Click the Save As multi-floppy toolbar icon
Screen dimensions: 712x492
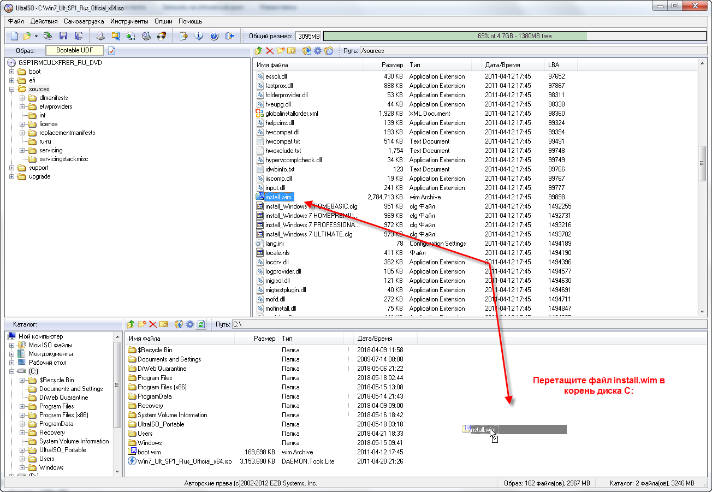click(x=79, y=36)
